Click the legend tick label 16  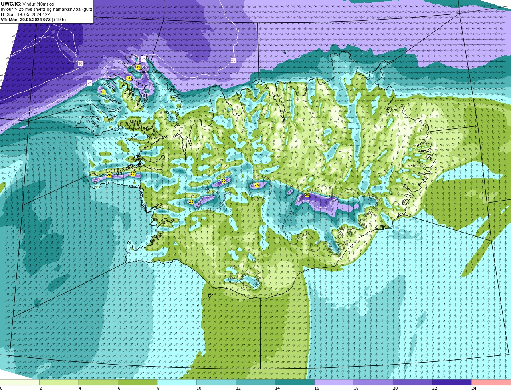click(x=316, y=388)
